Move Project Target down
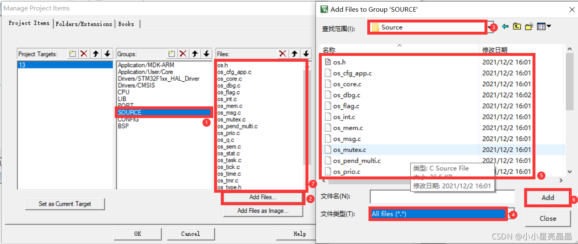The width and height of the screenshot is (578, 244). 107,54
